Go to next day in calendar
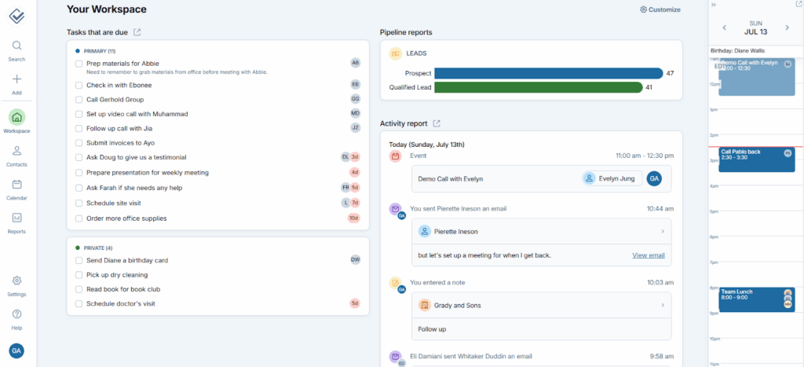The height and width of the screenshot is (367, 804). (x=787, y=28)
